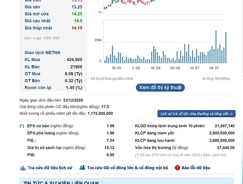This screenshot has width=243, height=184.
Task: Click the people icon beside Tra cứu GD cổ đông
Action: pyautogui.click(x=82, y=167)
